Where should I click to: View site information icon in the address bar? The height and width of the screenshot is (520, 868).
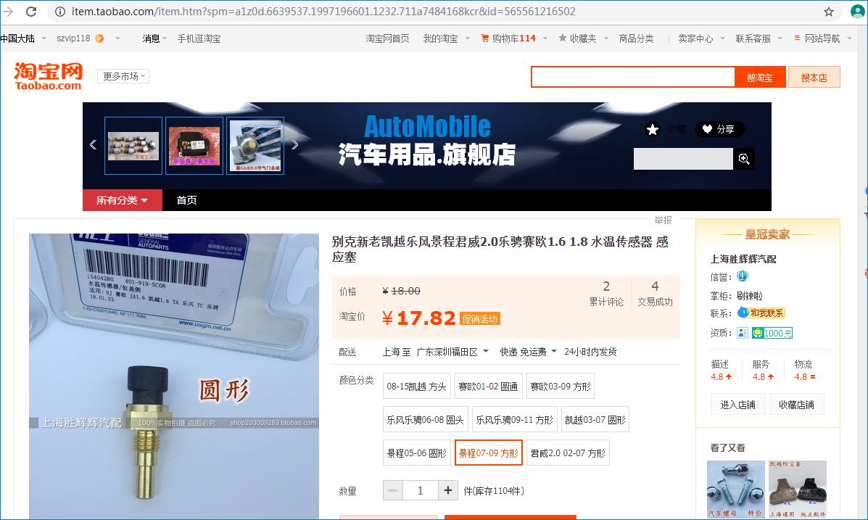tap(60, 12)
